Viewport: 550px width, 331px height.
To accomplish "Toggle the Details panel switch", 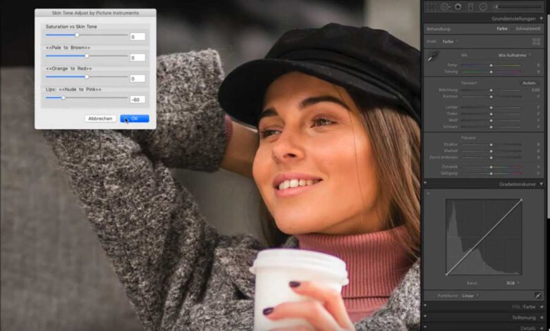I will [425, 327].
